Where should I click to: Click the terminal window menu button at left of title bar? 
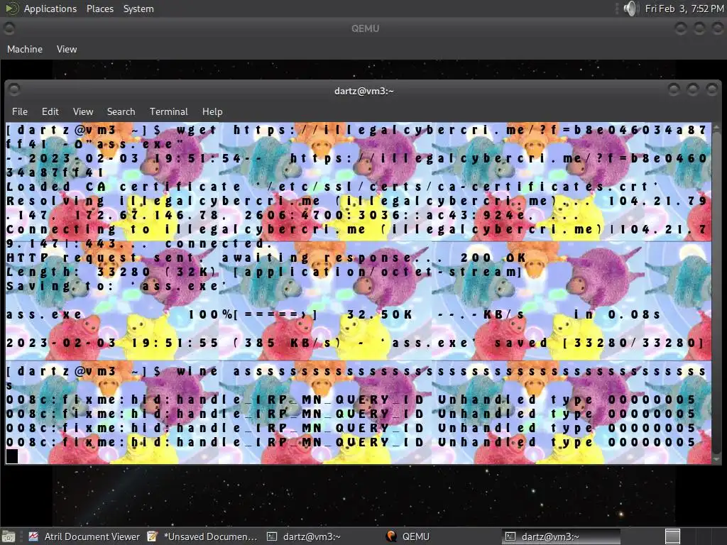14,89
